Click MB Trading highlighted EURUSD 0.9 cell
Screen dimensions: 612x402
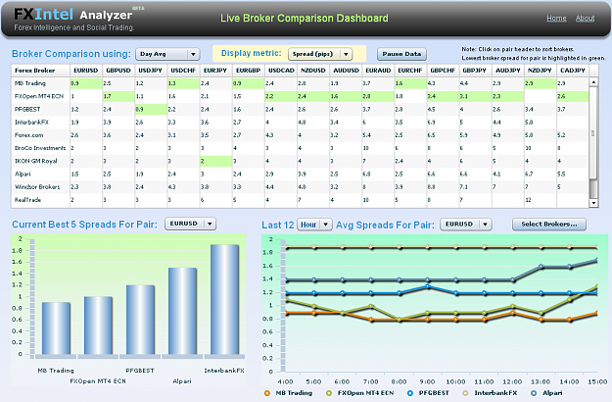(86, 83)
